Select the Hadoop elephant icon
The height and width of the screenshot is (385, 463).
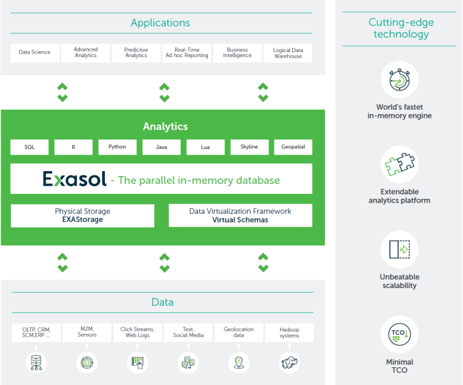(x=289, y=363)
